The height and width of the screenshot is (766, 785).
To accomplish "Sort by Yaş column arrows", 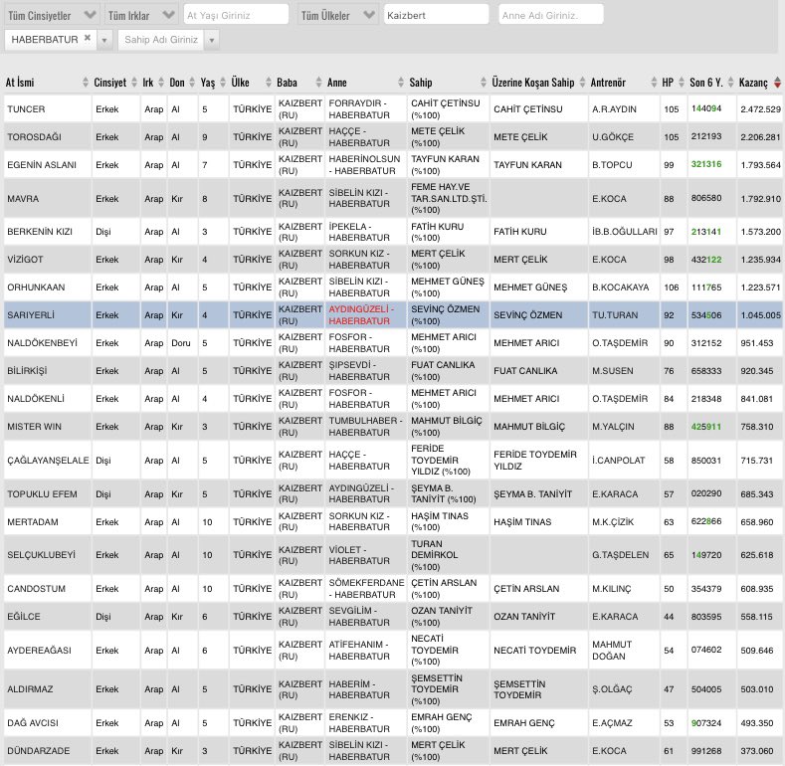I will (x=223, y=83).
